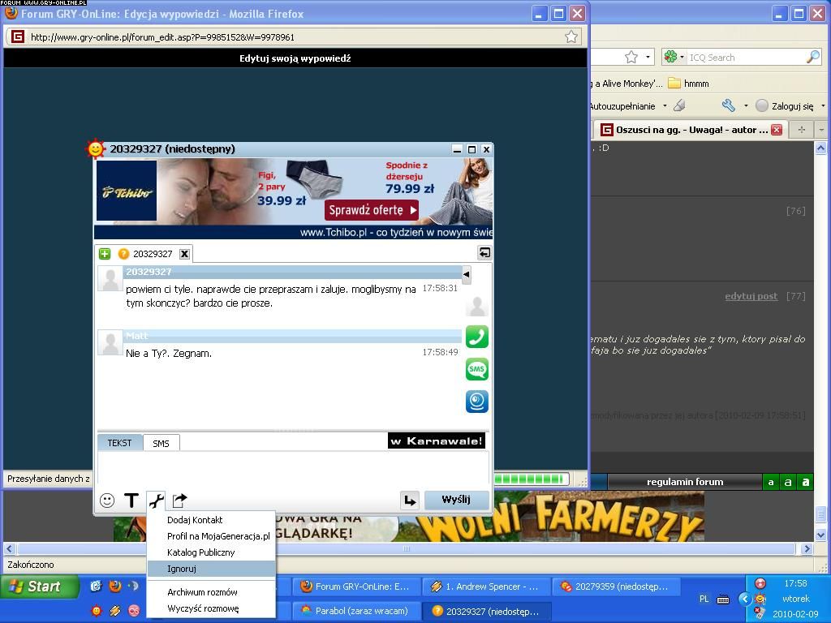Click the 'regulamin forum' button
Viewport: 831px width, 623px height.
(x=685, y=482)
